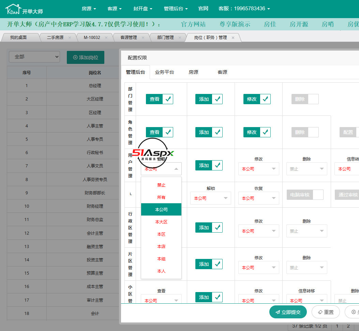Open the 客源 top menu

(115, 9)
